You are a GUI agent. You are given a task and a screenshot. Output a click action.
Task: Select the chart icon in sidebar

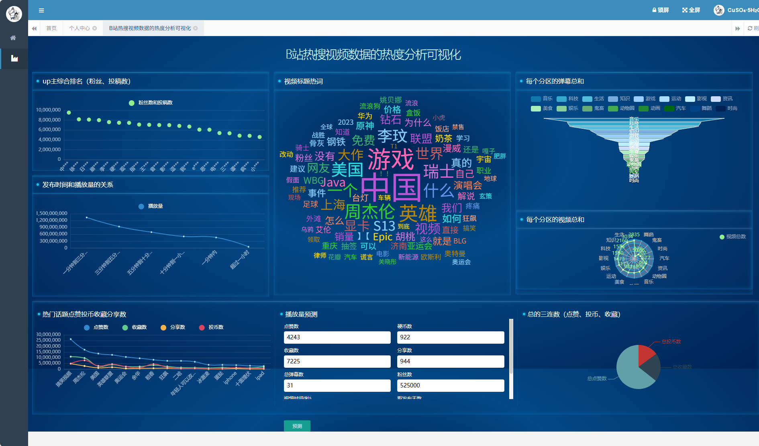[x=14, y=59]
